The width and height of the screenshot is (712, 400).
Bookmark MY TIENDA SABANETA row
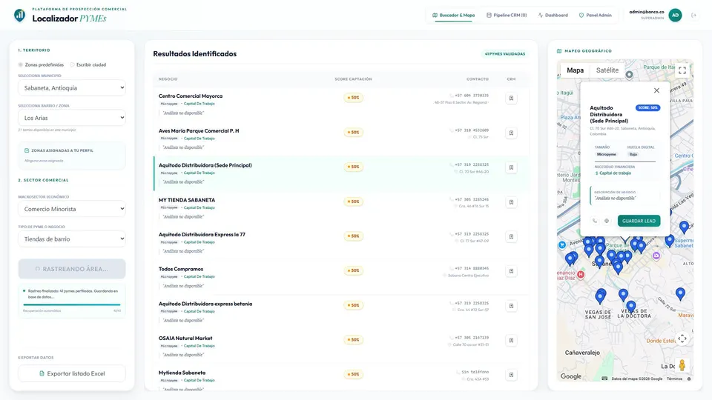[x=511, y=202]
